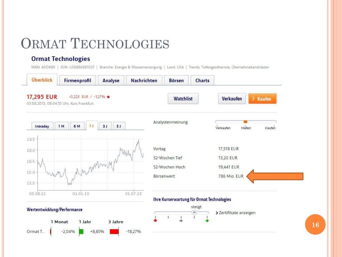342x257 pixels.
Task: Click the one-year price chart
Action: point(91,163)
